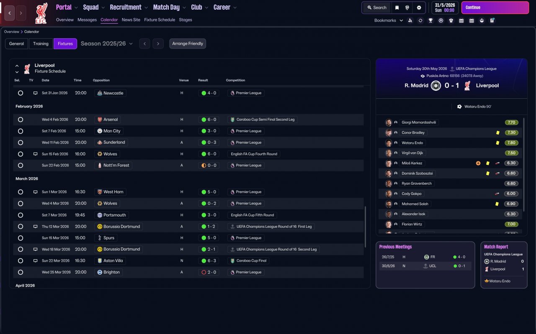Click the back navigation arrow
Viewport: 536px width, 334px height.
[x=10, y=13]
